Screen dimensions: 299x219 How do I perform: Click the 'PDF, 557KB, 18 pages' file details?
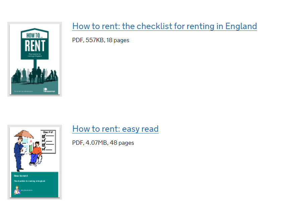click(x=101, y=40)
